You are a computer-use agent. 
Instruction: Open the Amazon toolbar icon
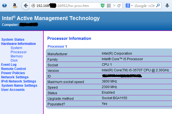pyautogui.click(x=15, y=6)
